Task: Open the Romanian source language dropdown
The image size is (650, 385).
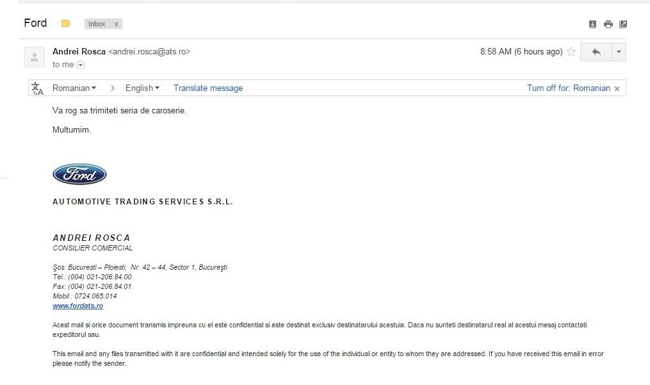Action: tap(74, 88)
